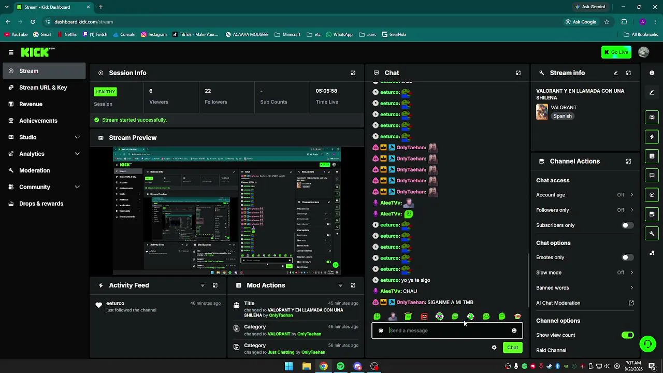Insert the halo green emote
Screen dimensions: 663x373
click(408, 317)
